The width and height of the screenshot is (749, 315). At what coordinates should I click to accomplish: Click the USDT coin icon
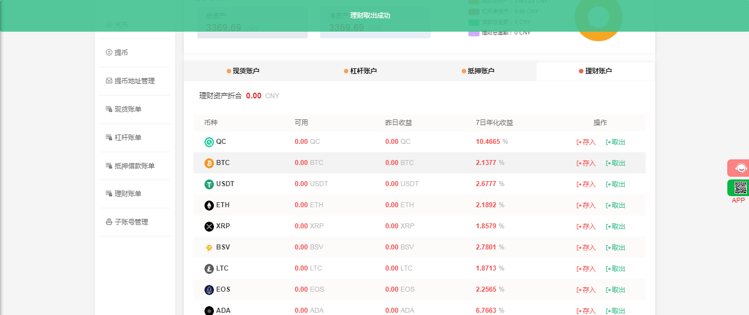coord(209,184)
